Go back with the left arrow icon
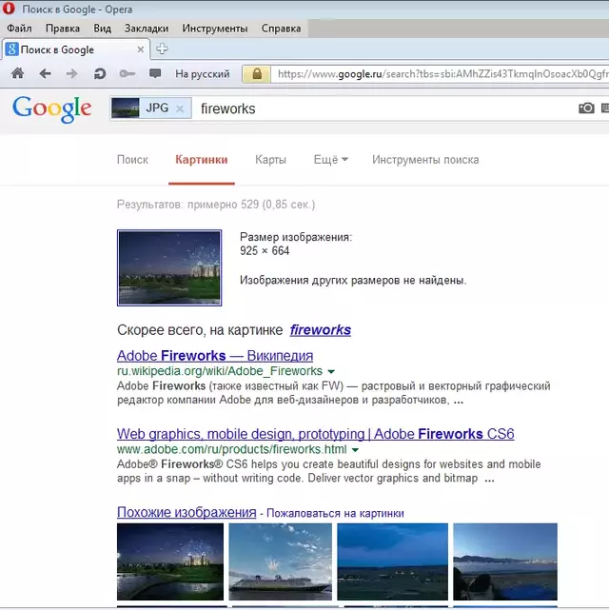609x610 pixels. (x=45, y=73)
